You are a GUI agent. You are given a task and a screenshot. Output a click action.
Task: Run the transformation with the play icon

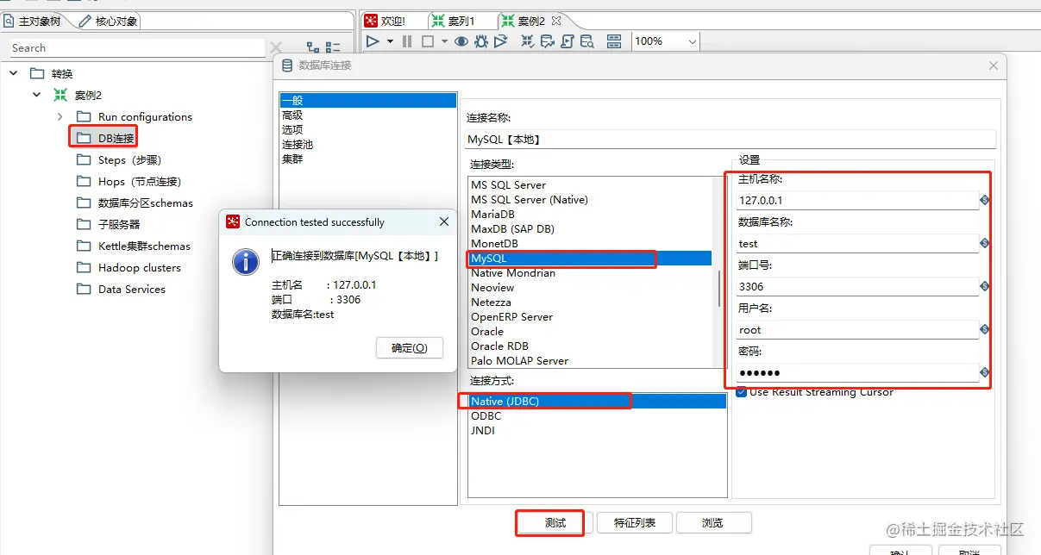(x=373, y=41)
